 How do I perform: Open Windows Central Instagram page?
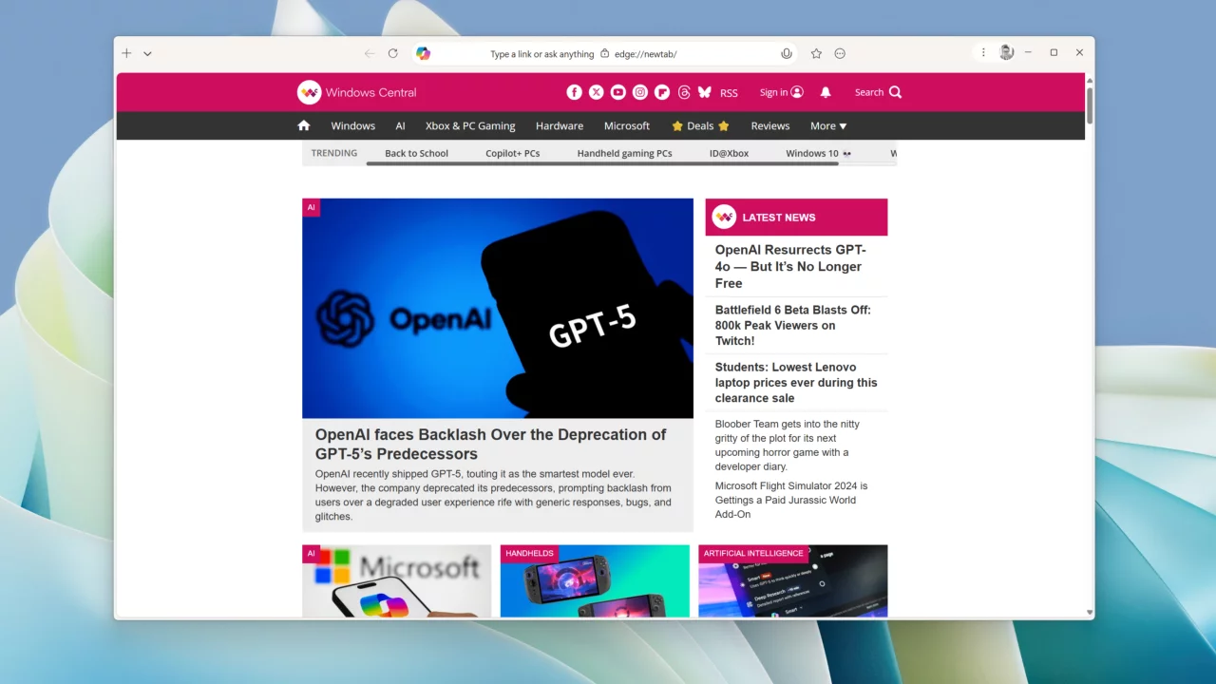click(x=640, y=92)
